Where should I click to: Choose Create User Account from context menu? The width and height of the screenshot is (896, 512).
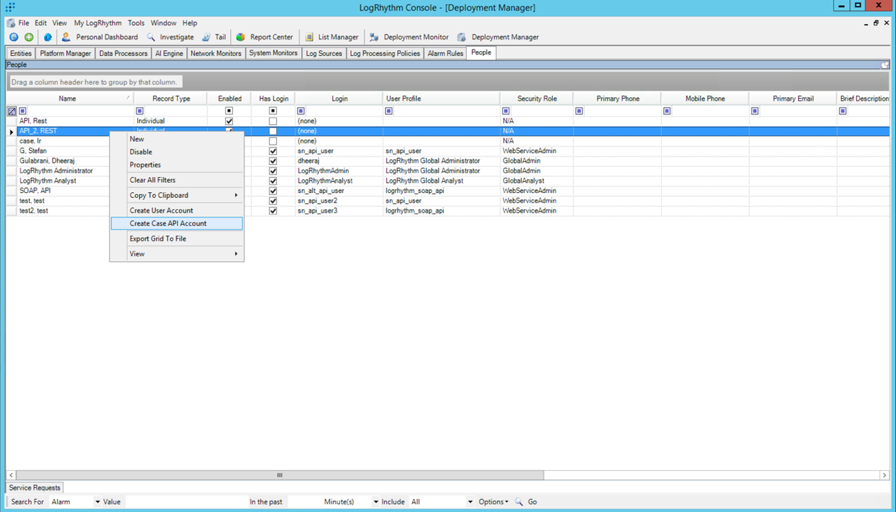pos(176,210)
